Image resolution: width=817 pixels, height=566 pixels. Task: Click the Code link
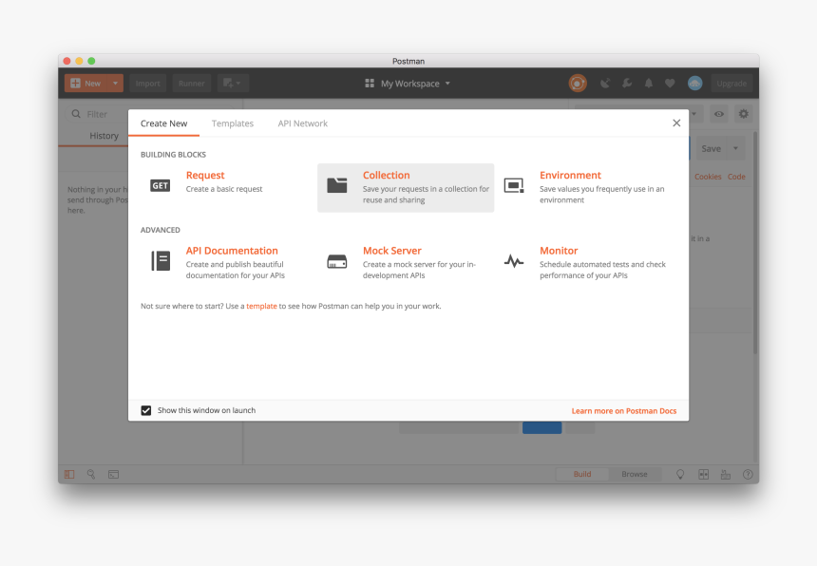(x=736, y=177)
